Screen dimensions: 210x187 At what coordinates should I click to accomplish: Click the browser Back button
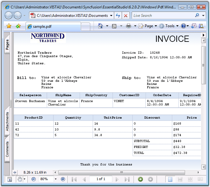[8, 16]
